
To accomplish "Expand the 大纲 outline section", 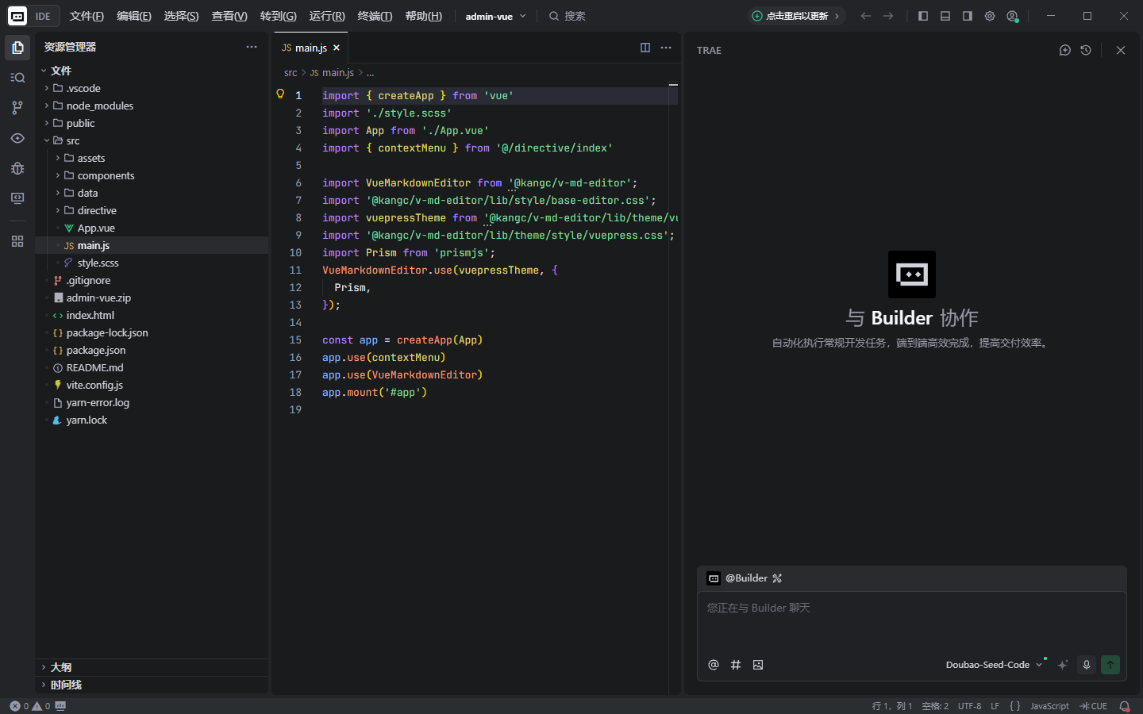I will [61, 667].
